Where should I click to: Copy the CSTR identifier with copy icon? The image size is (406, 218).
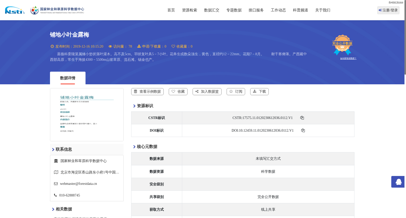[x=302, y=118]
